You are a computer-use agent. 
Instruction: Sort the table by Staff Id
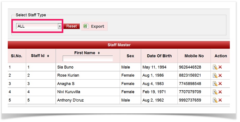click(48, 56)
